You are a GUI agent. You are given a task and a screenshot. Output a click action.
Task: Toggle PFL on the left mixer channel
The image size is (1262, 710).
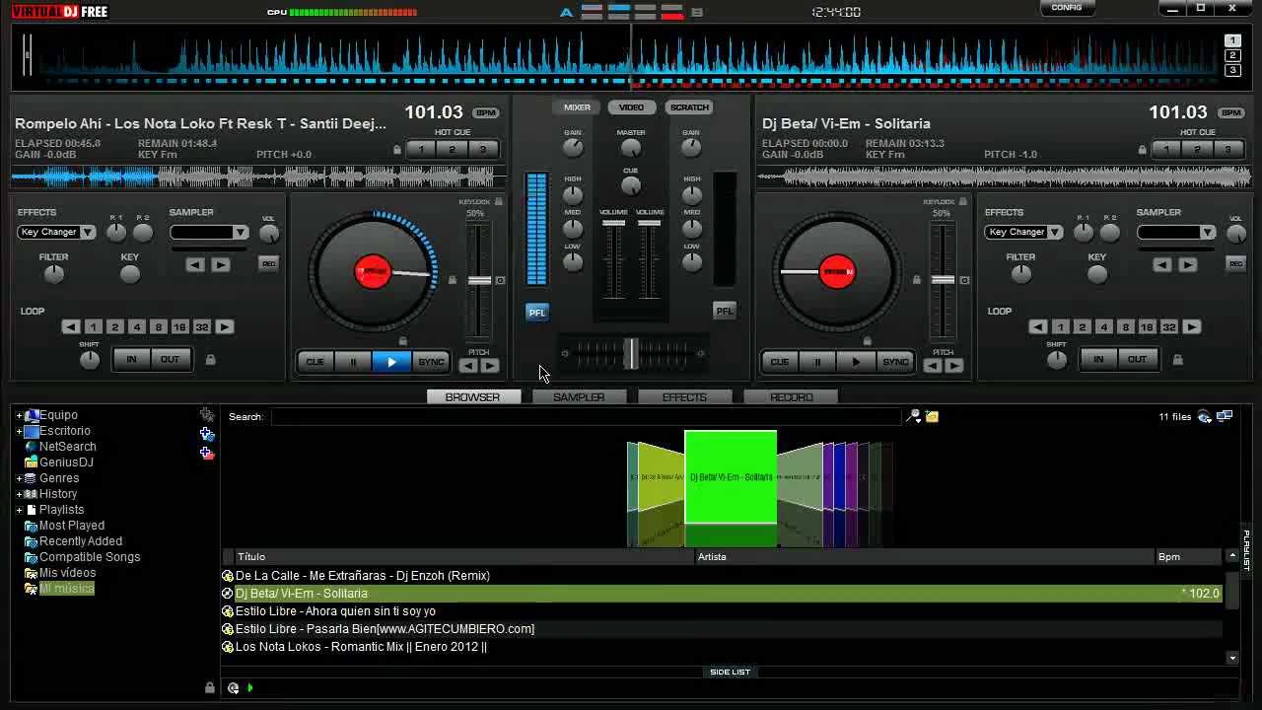click(536, 313)
